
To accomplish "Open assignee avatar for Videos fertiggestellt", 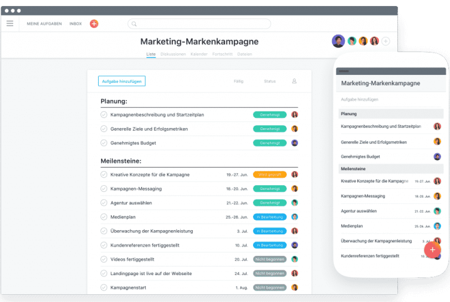I will pos(295,259).
